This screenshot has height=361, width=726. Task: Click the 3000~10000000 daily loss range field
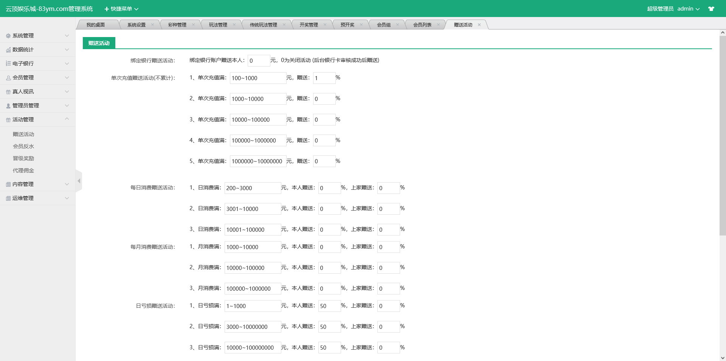(x=253, y=327)
